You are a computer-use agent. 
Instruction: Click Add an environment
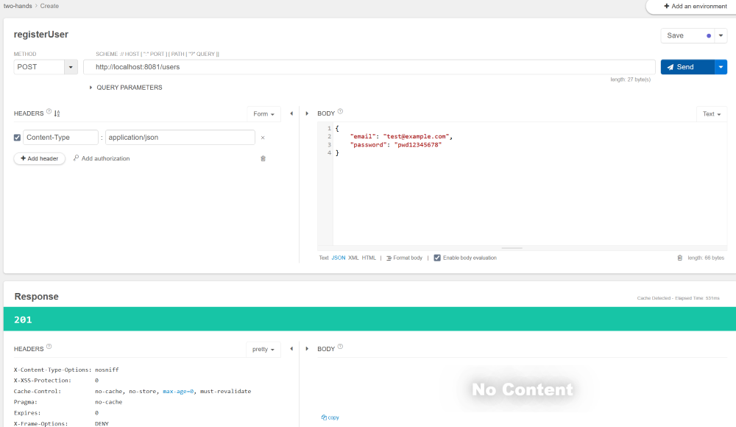696,6
